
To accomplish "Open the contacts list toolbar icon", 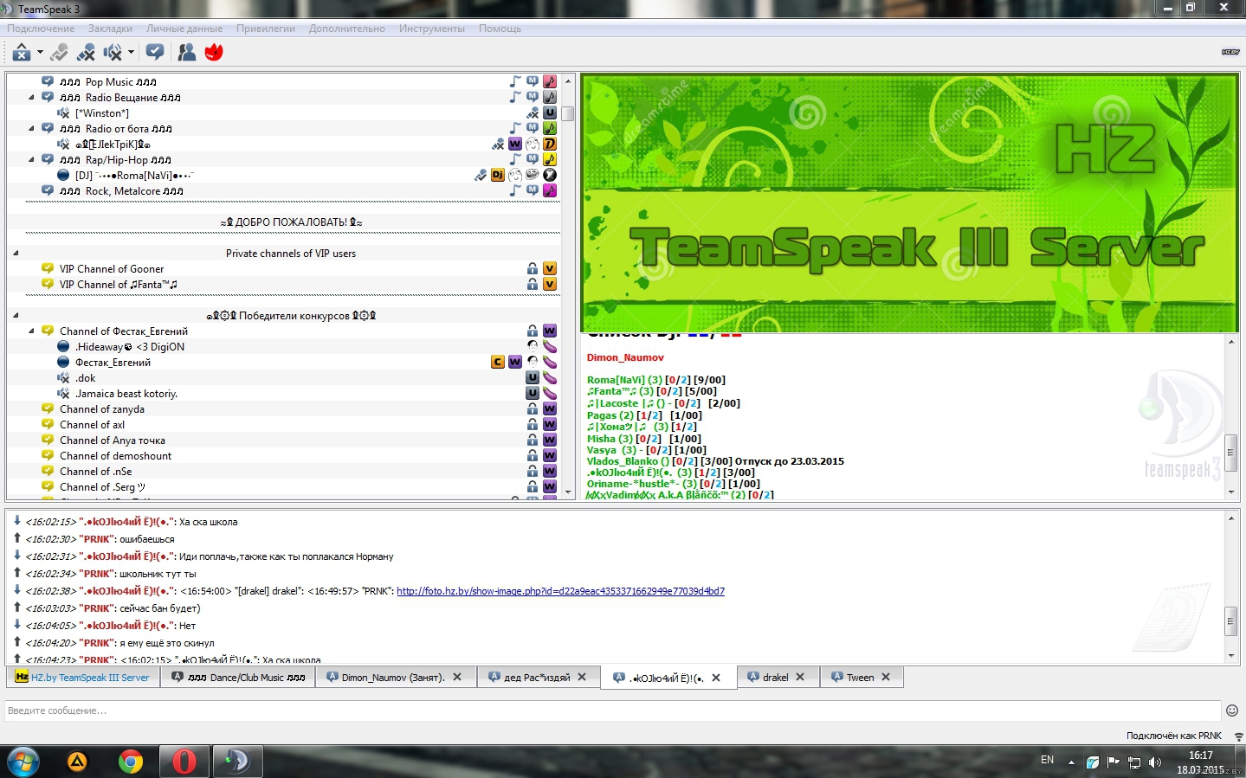I will pyautogui.click(x=186, y=53).
